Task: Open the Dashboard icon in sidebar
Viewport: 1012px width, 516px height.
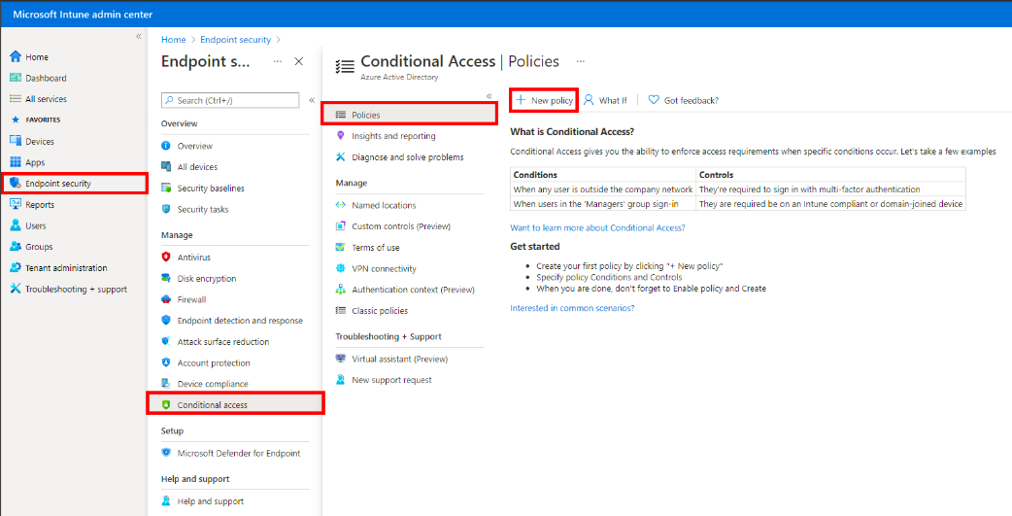Action: click(16, 78)
